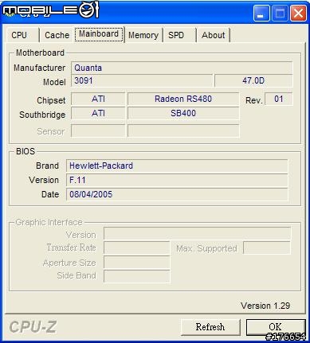Click the Version 1.29 text

point(265,306)
